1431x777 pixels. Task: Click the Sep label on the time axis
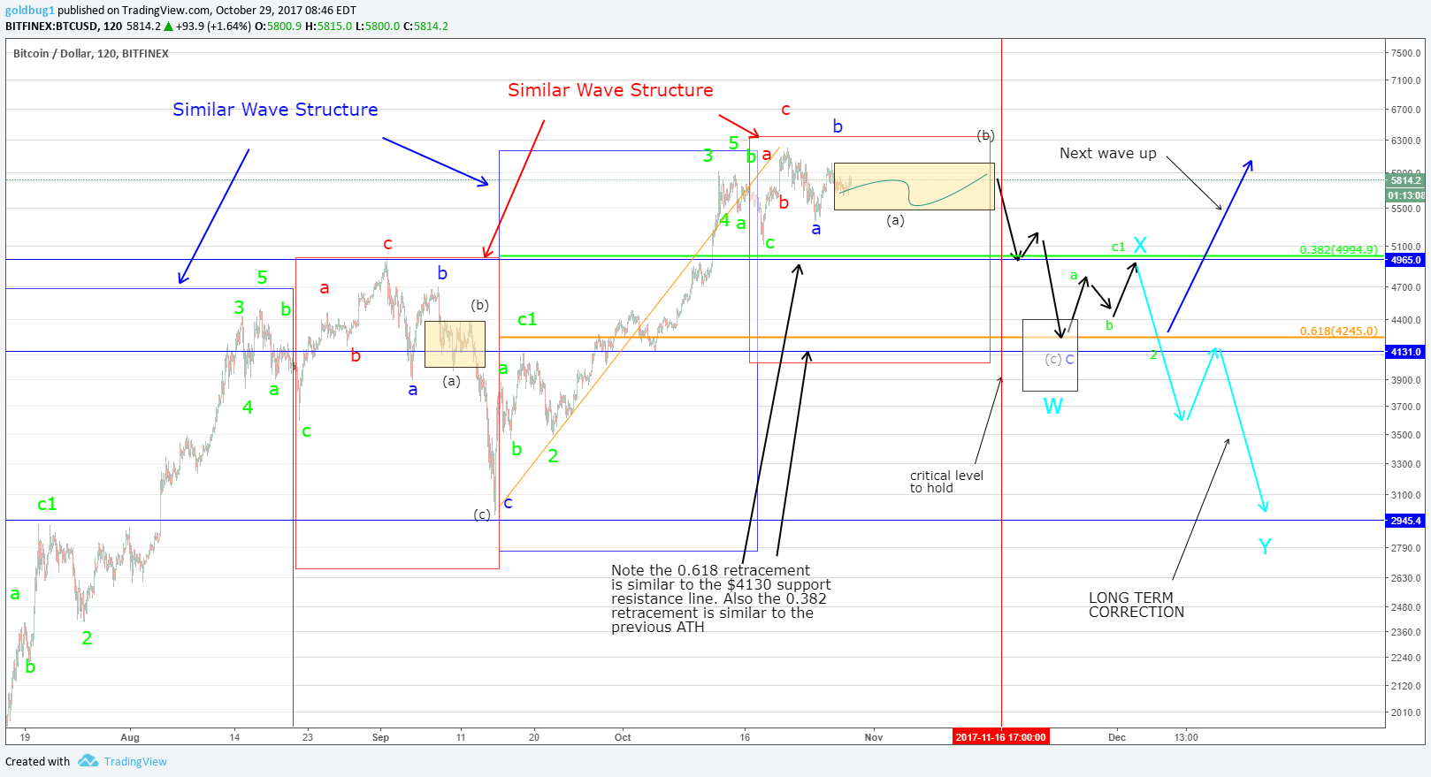click(x=380, y=737)
